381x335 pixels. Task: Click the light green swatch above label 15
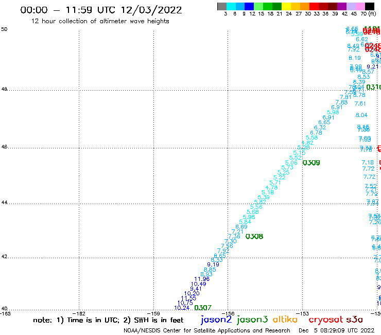point(258,6)
